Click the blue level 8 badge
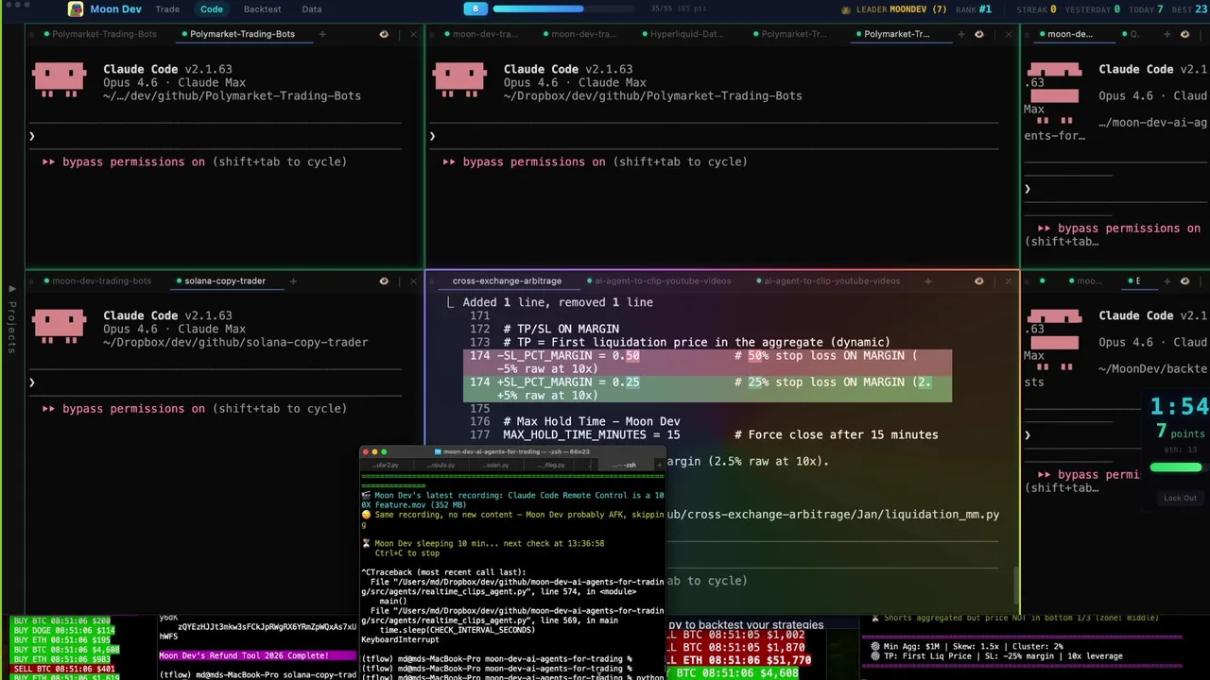 coord(475,8)
